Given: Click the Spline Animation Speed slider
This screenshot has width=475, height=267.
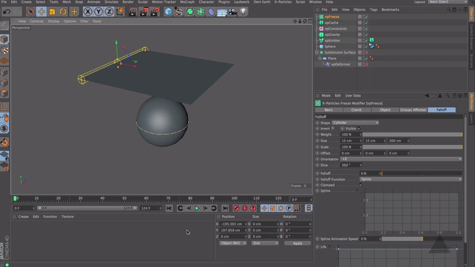Looking at the screenshot, I should click(422, 239).
